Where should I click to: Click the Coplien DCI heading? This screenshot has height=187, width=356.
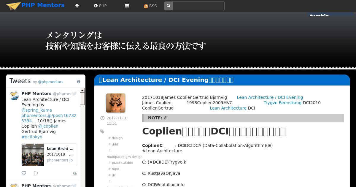(x=214, y=131)
